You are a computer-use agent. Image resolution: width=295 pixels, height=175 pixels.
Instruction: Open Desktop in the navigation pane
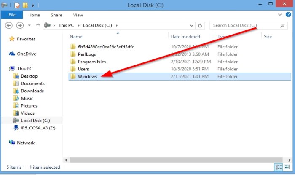[x=29, y=76]
